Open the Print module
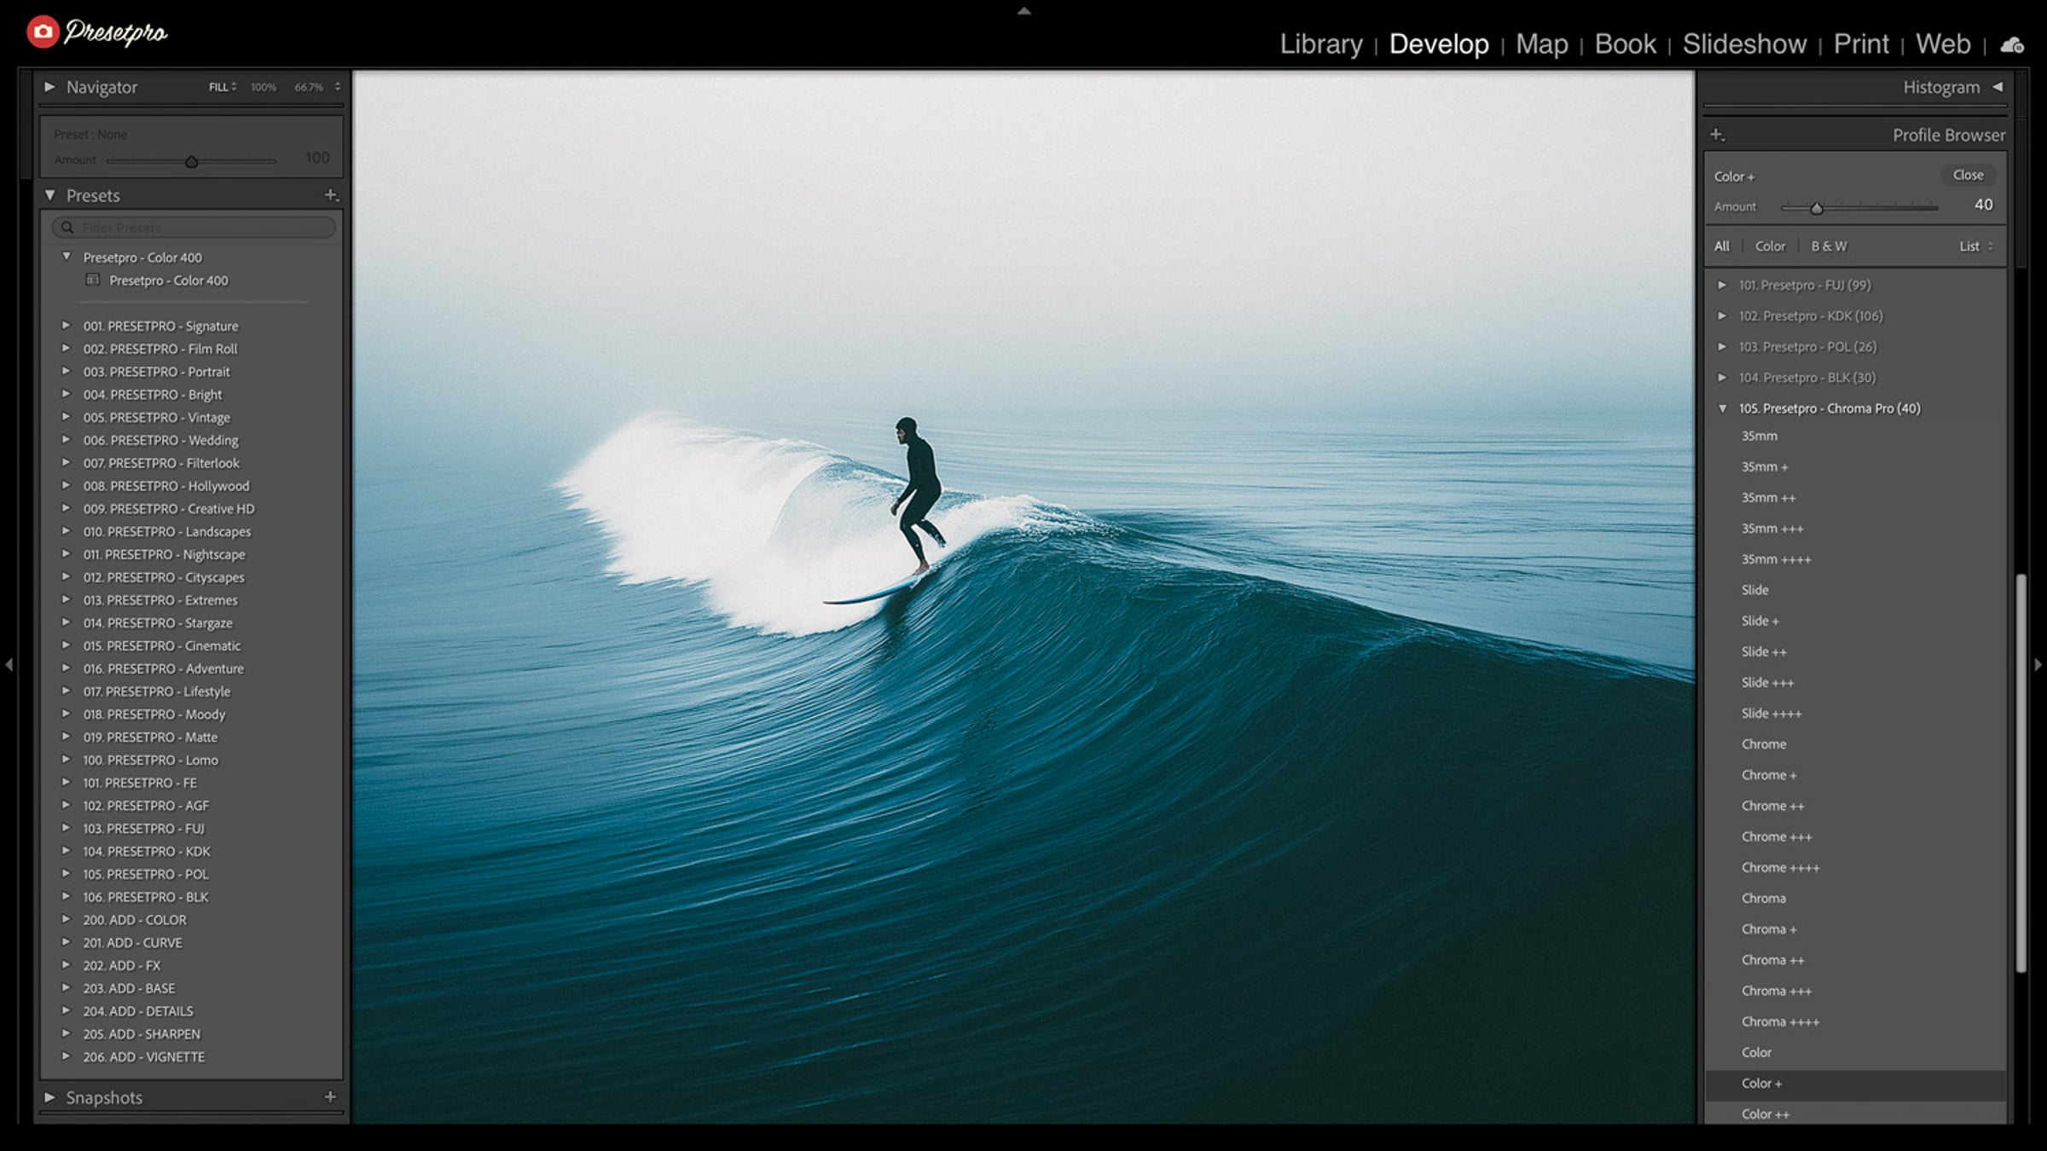This screenshot has width=2047, height=1151. tap(1861, 44)
